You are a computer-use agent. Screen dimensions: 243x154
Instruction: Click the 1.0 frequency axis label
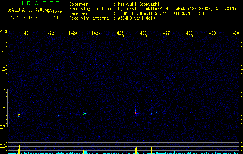[x=3, y=69]
